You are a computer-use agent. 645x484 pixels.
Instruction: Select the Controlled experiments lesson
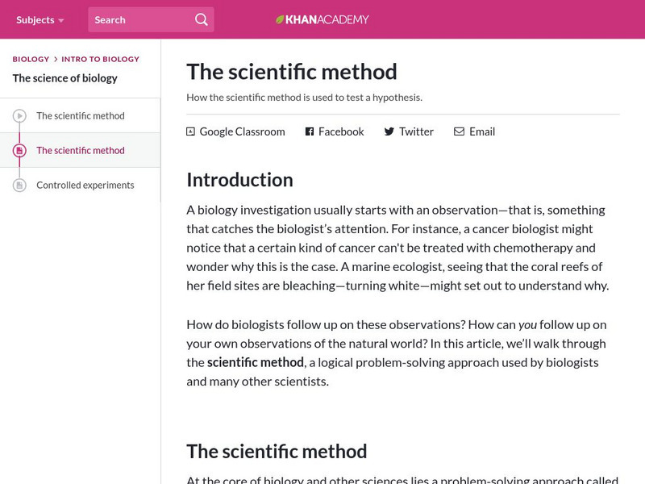[85, 185]
